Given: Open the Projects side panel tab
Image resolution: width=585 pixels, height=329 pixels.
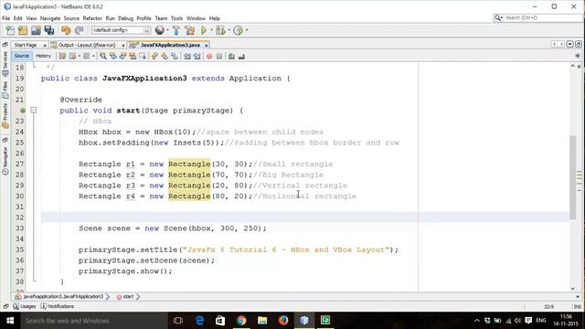Looking at the screenshot, I should point(5,116).
